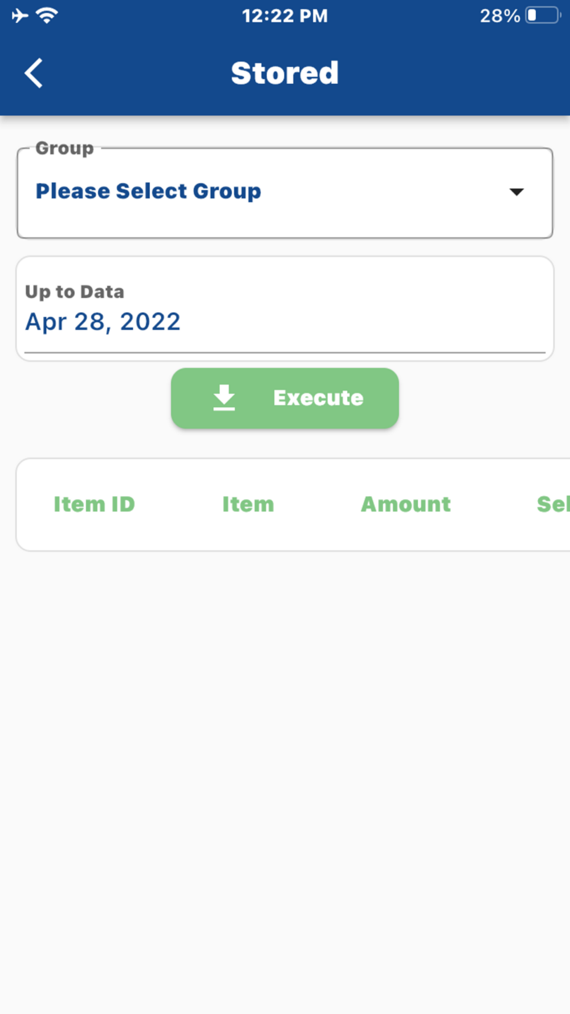Expand the Please Select Group combo box
The image size is (570, 1014).
click(x=285, y=193)
